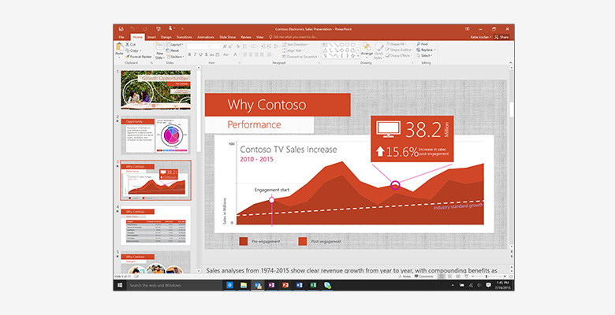This screenshot has height=315, width=615.
Task: Toggle the Notes pane in status bar
Action: 404,276
